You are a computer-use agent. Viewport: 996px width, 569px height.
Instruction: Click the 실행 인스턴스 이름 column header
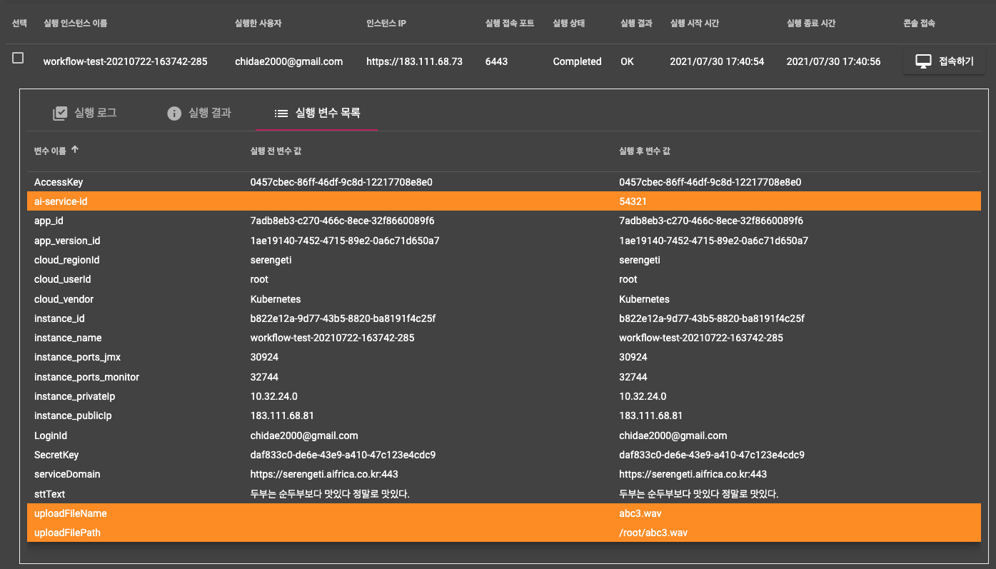pos(76,24)
